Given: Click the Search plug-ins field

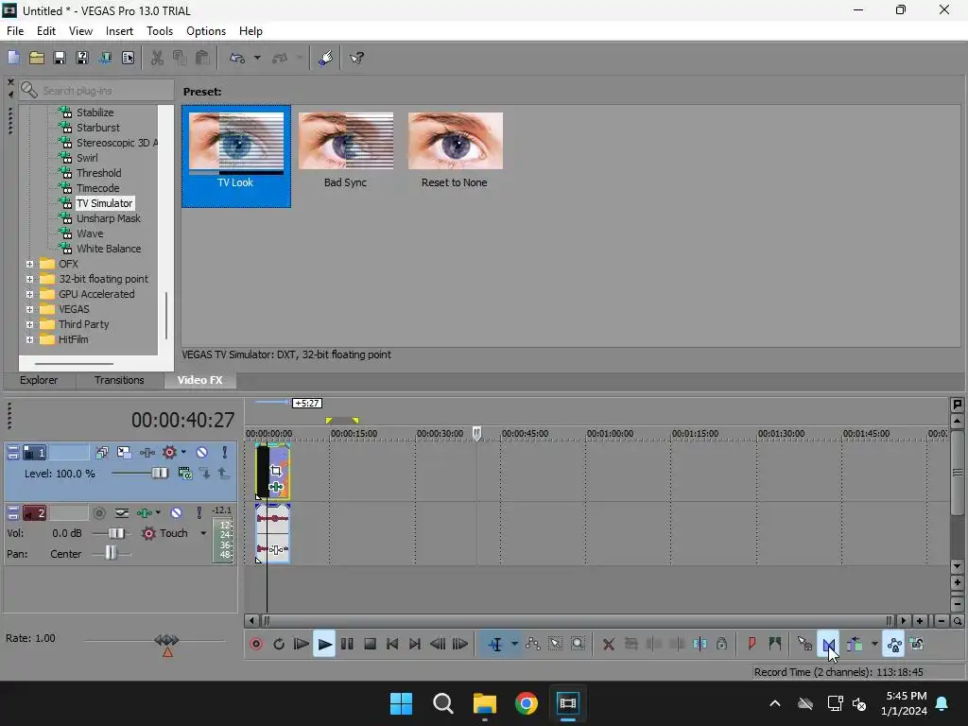Looking at the screenshot, I should 96,90.
